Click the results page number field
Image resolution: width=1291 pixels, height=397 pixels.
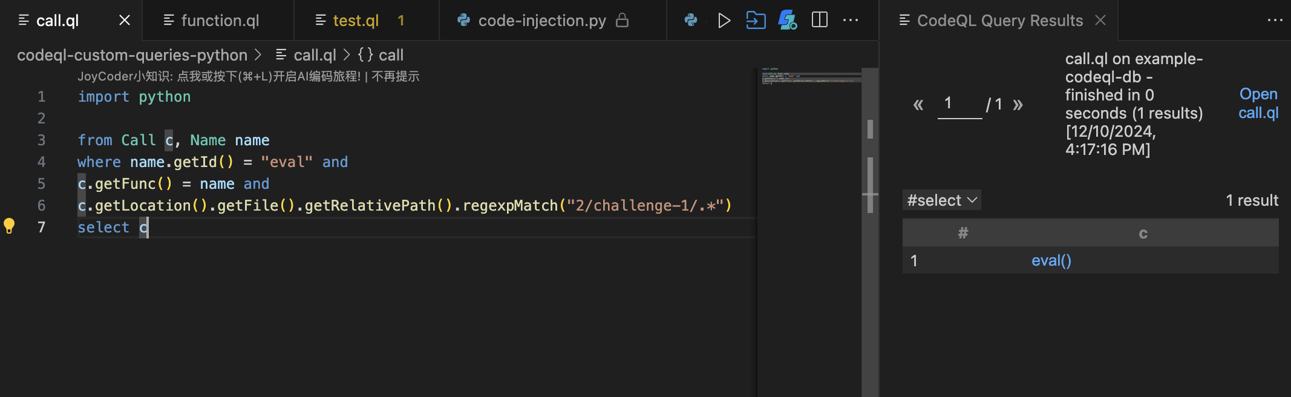[959, 104]
